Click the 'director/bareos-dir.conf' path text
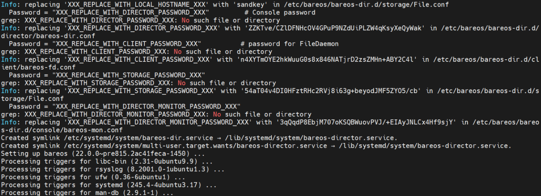The height and width of the screenshot is (196, 541). coord(48,36)
